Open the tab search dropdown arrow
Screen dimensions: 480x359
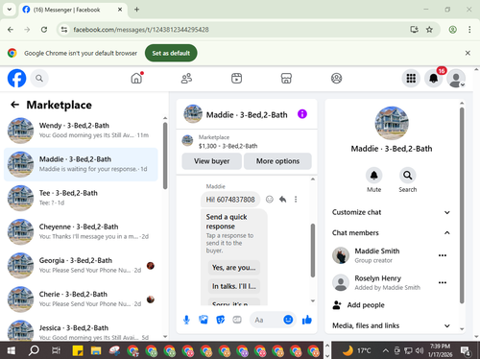pyautogui.click(x=10, y=10)
